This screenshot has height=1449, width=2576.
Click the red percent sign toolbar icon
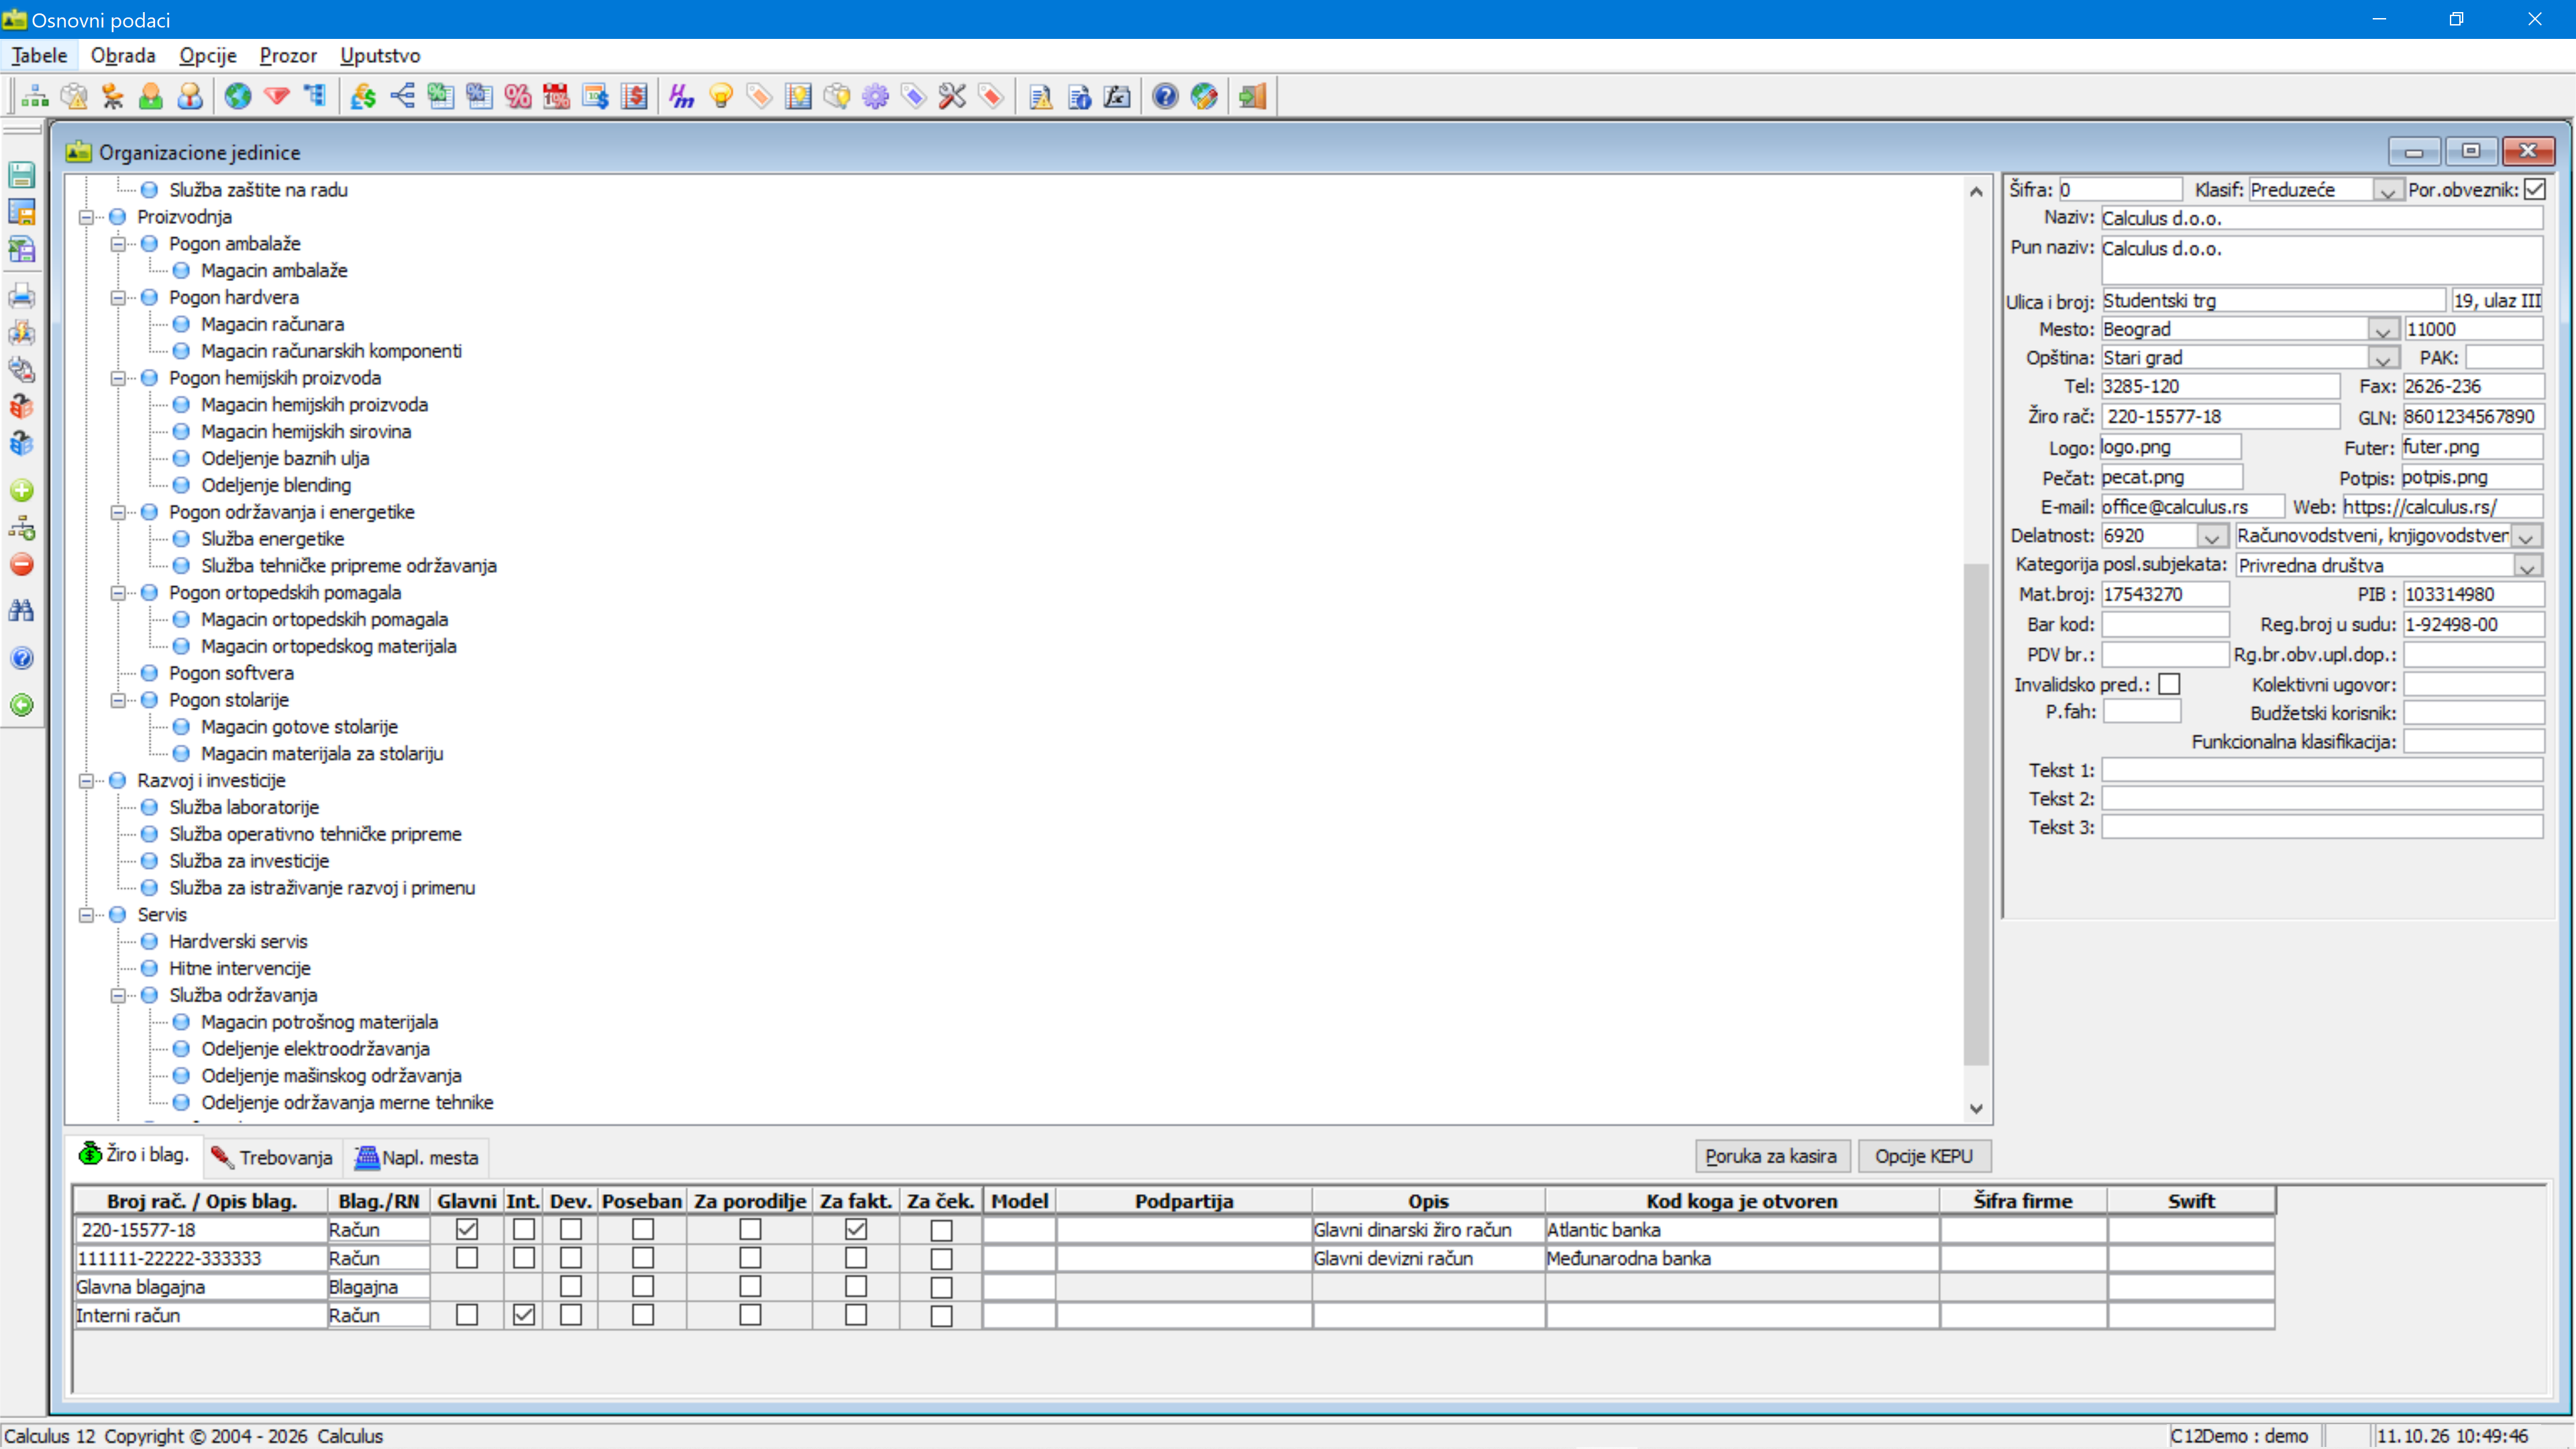pos(518,96)
